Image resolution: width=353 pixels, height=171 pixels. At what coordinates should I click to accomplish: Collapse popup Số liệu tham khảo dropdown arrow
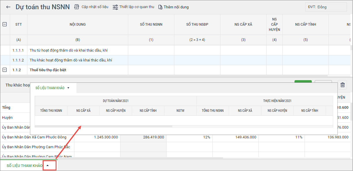point(68,88)
